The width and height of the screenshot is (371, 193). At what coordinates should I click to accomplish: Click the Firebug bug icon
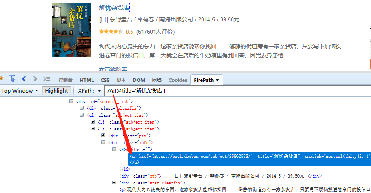coord(1,79)
